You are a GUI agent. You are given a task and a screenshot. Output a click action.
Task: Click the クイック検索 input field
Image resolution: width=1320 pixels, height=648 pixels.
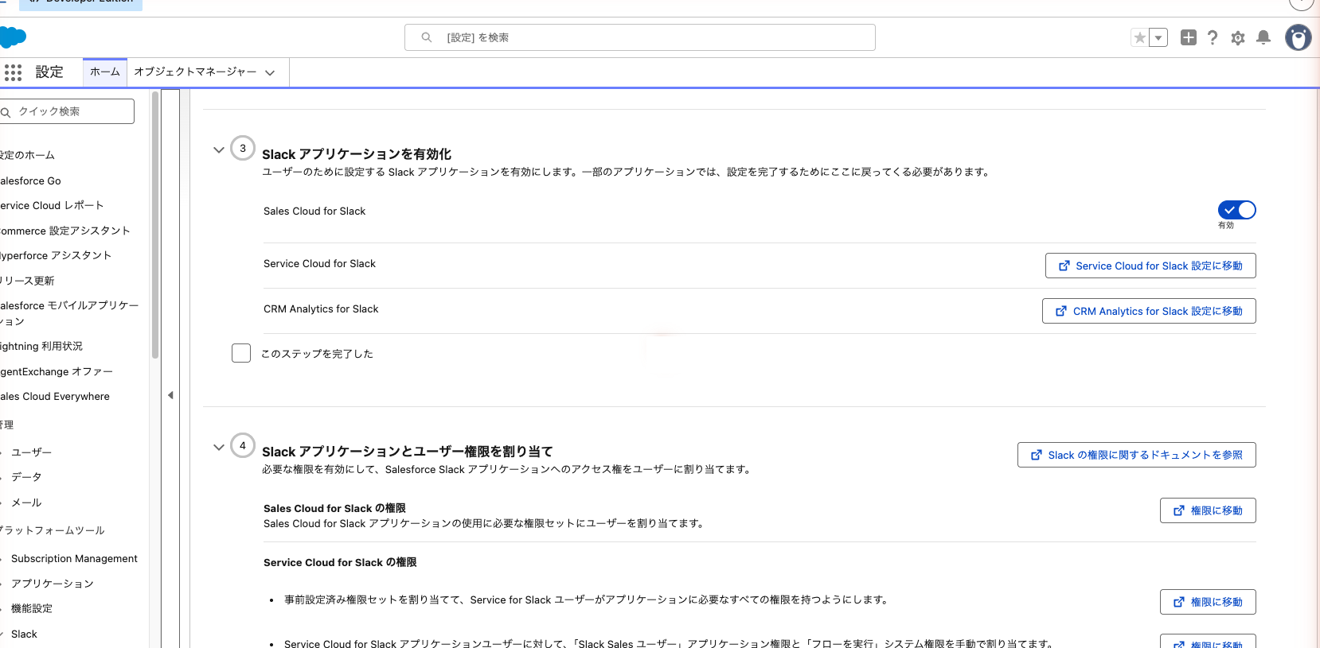coord(67,111)
